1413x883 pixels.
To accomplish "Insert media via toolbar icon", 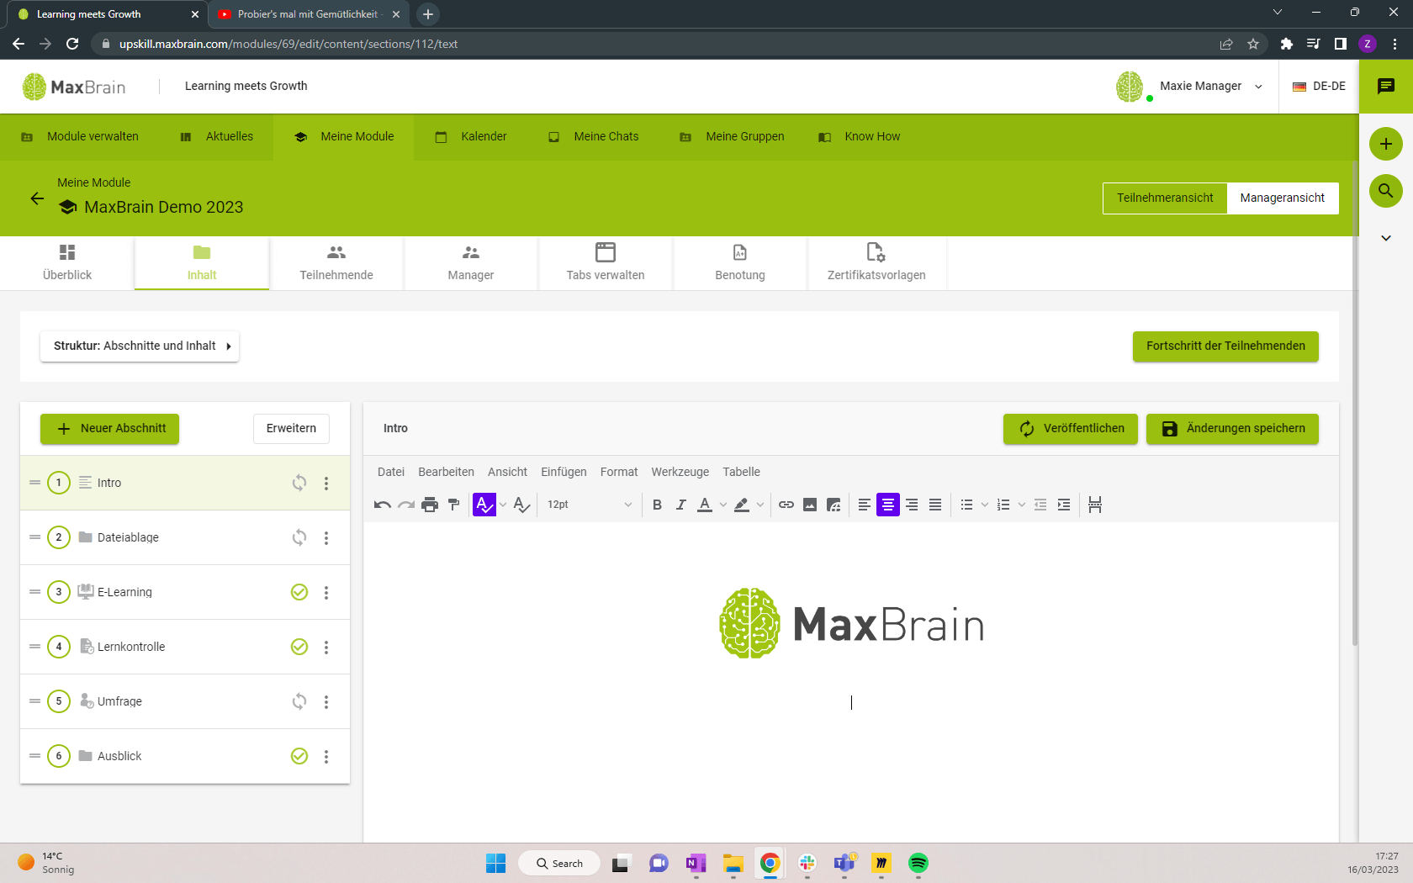I will [834, 505].
